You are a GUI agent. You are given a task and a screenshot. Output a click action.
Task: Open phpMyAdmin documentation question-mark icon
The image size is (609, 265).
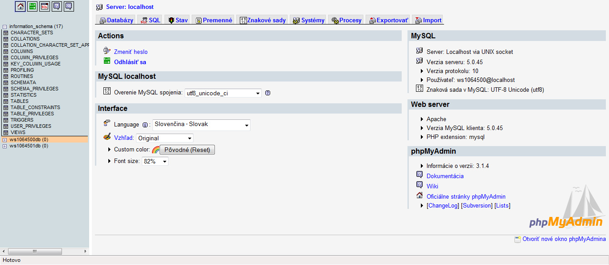[x=57, y=6]
